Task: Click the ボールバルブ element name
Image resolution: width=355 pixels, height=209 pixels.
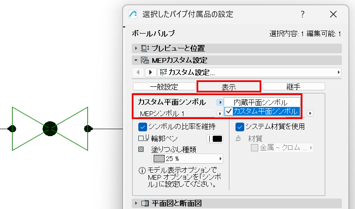Action: (154, 34)
